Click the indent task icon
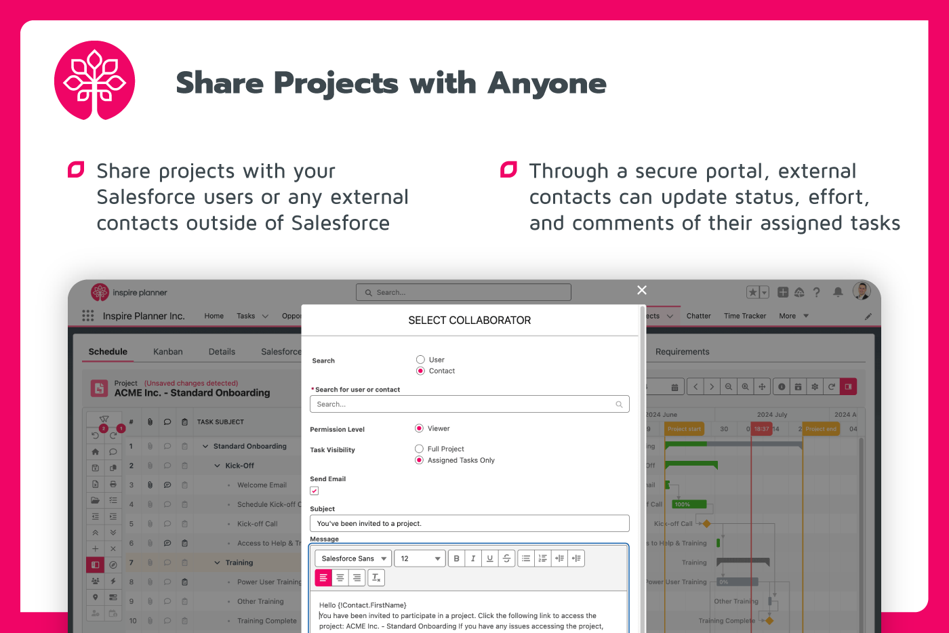The image size is (949, 633). coord(113,516)
